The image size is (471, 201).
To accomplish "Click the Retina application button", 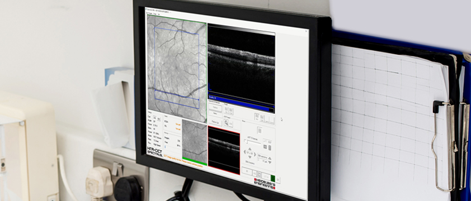I will point(215,107).
